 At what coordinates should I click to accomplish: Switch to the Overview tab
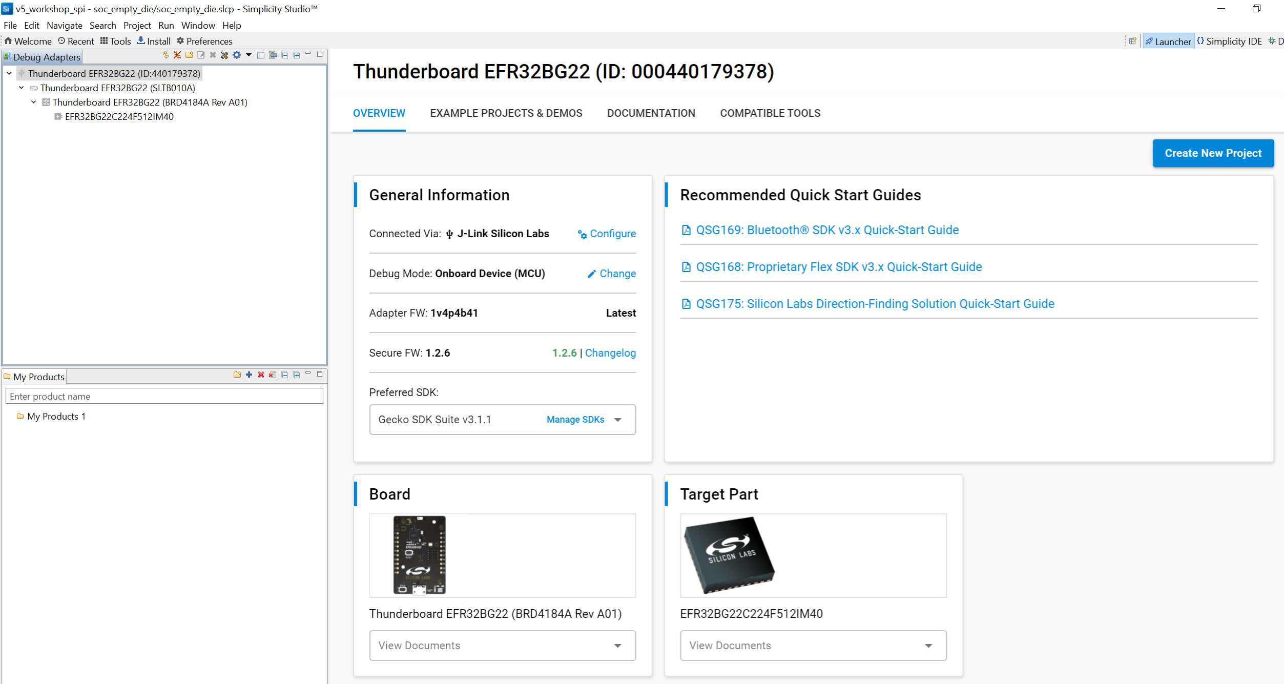pos(379,113)
